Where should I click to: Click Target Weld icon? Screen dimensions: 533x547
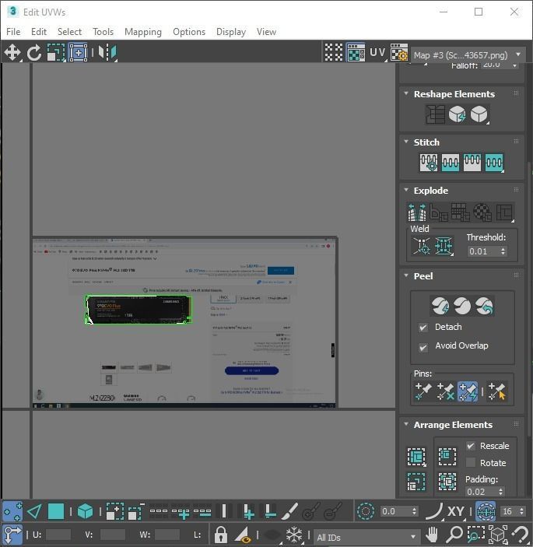(x=422, y=246)
